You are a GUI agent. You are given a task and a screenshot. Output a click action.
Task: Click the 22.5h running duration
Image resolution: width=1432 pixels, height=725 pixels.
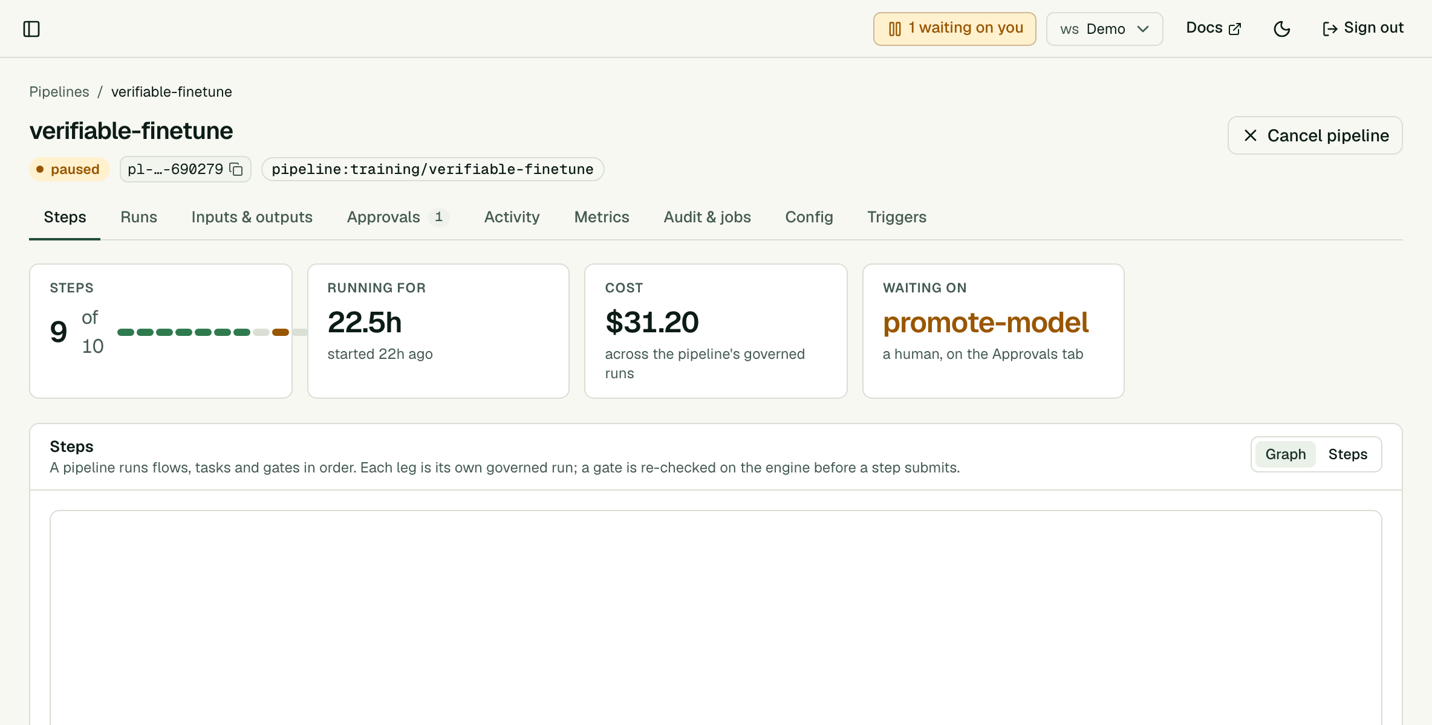pos(365,323)
